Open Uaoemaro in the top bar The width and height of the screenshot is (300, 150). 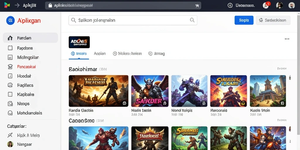245,5
